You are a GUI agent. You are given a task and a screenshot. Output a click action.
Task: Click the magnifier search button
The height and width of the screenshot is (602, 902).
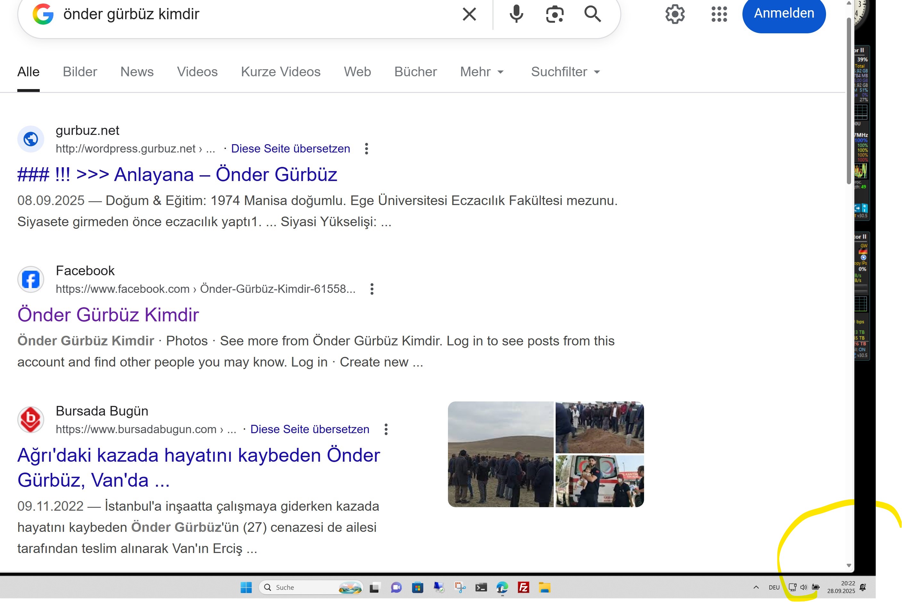coord(592,14)
